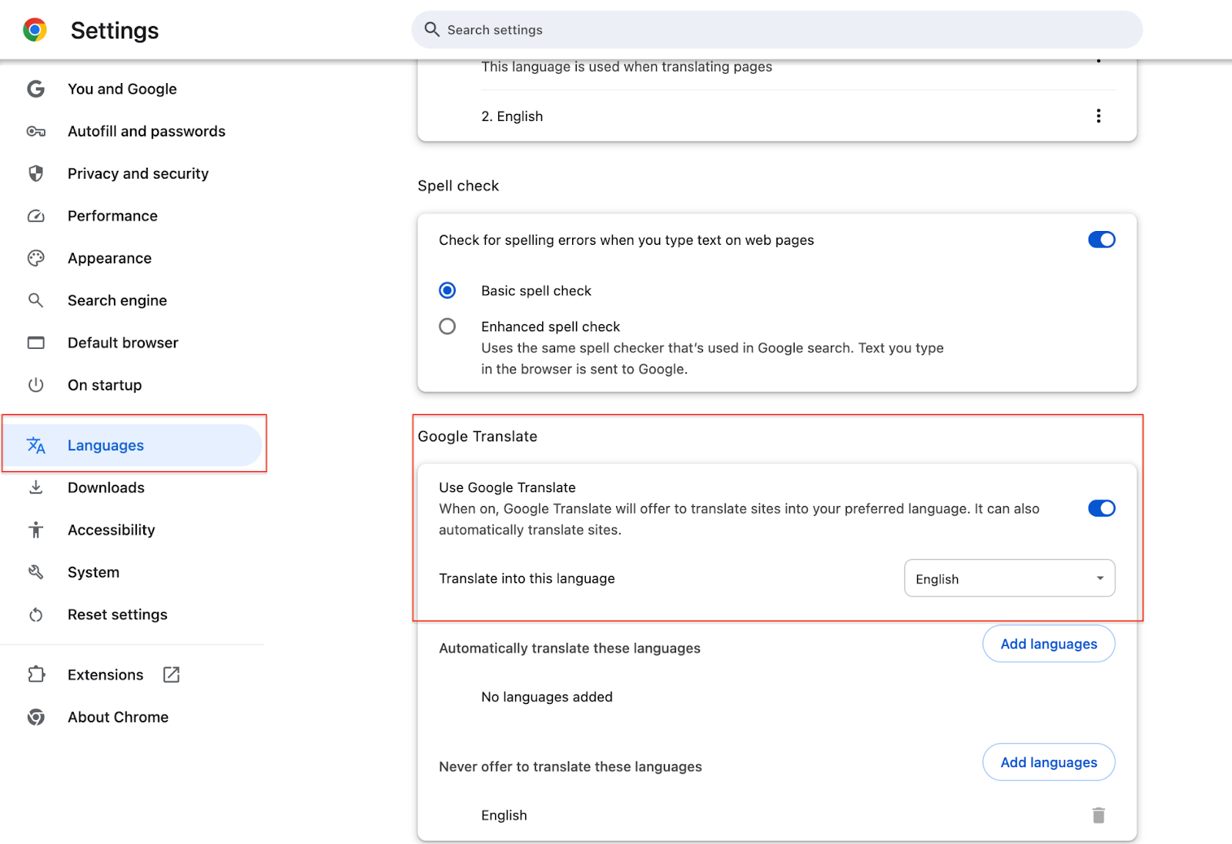Click the About Chrome icon in sidebar

(35, 717)
